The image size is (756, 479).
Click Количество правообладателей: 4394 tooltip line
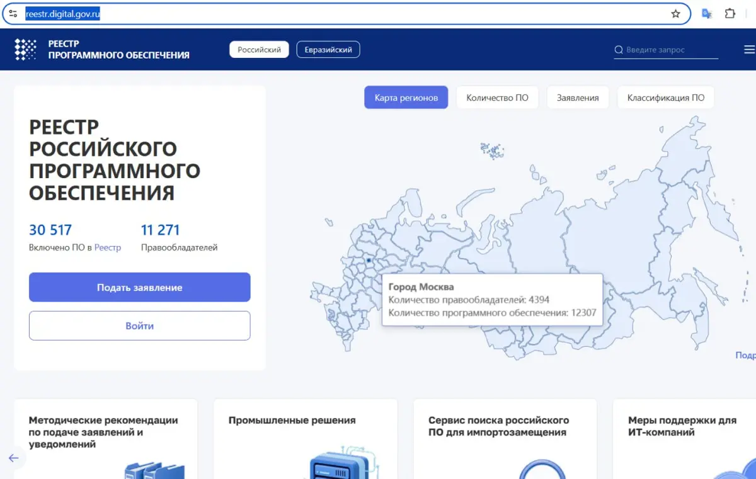pyautogui.click(x=469, y=300)
